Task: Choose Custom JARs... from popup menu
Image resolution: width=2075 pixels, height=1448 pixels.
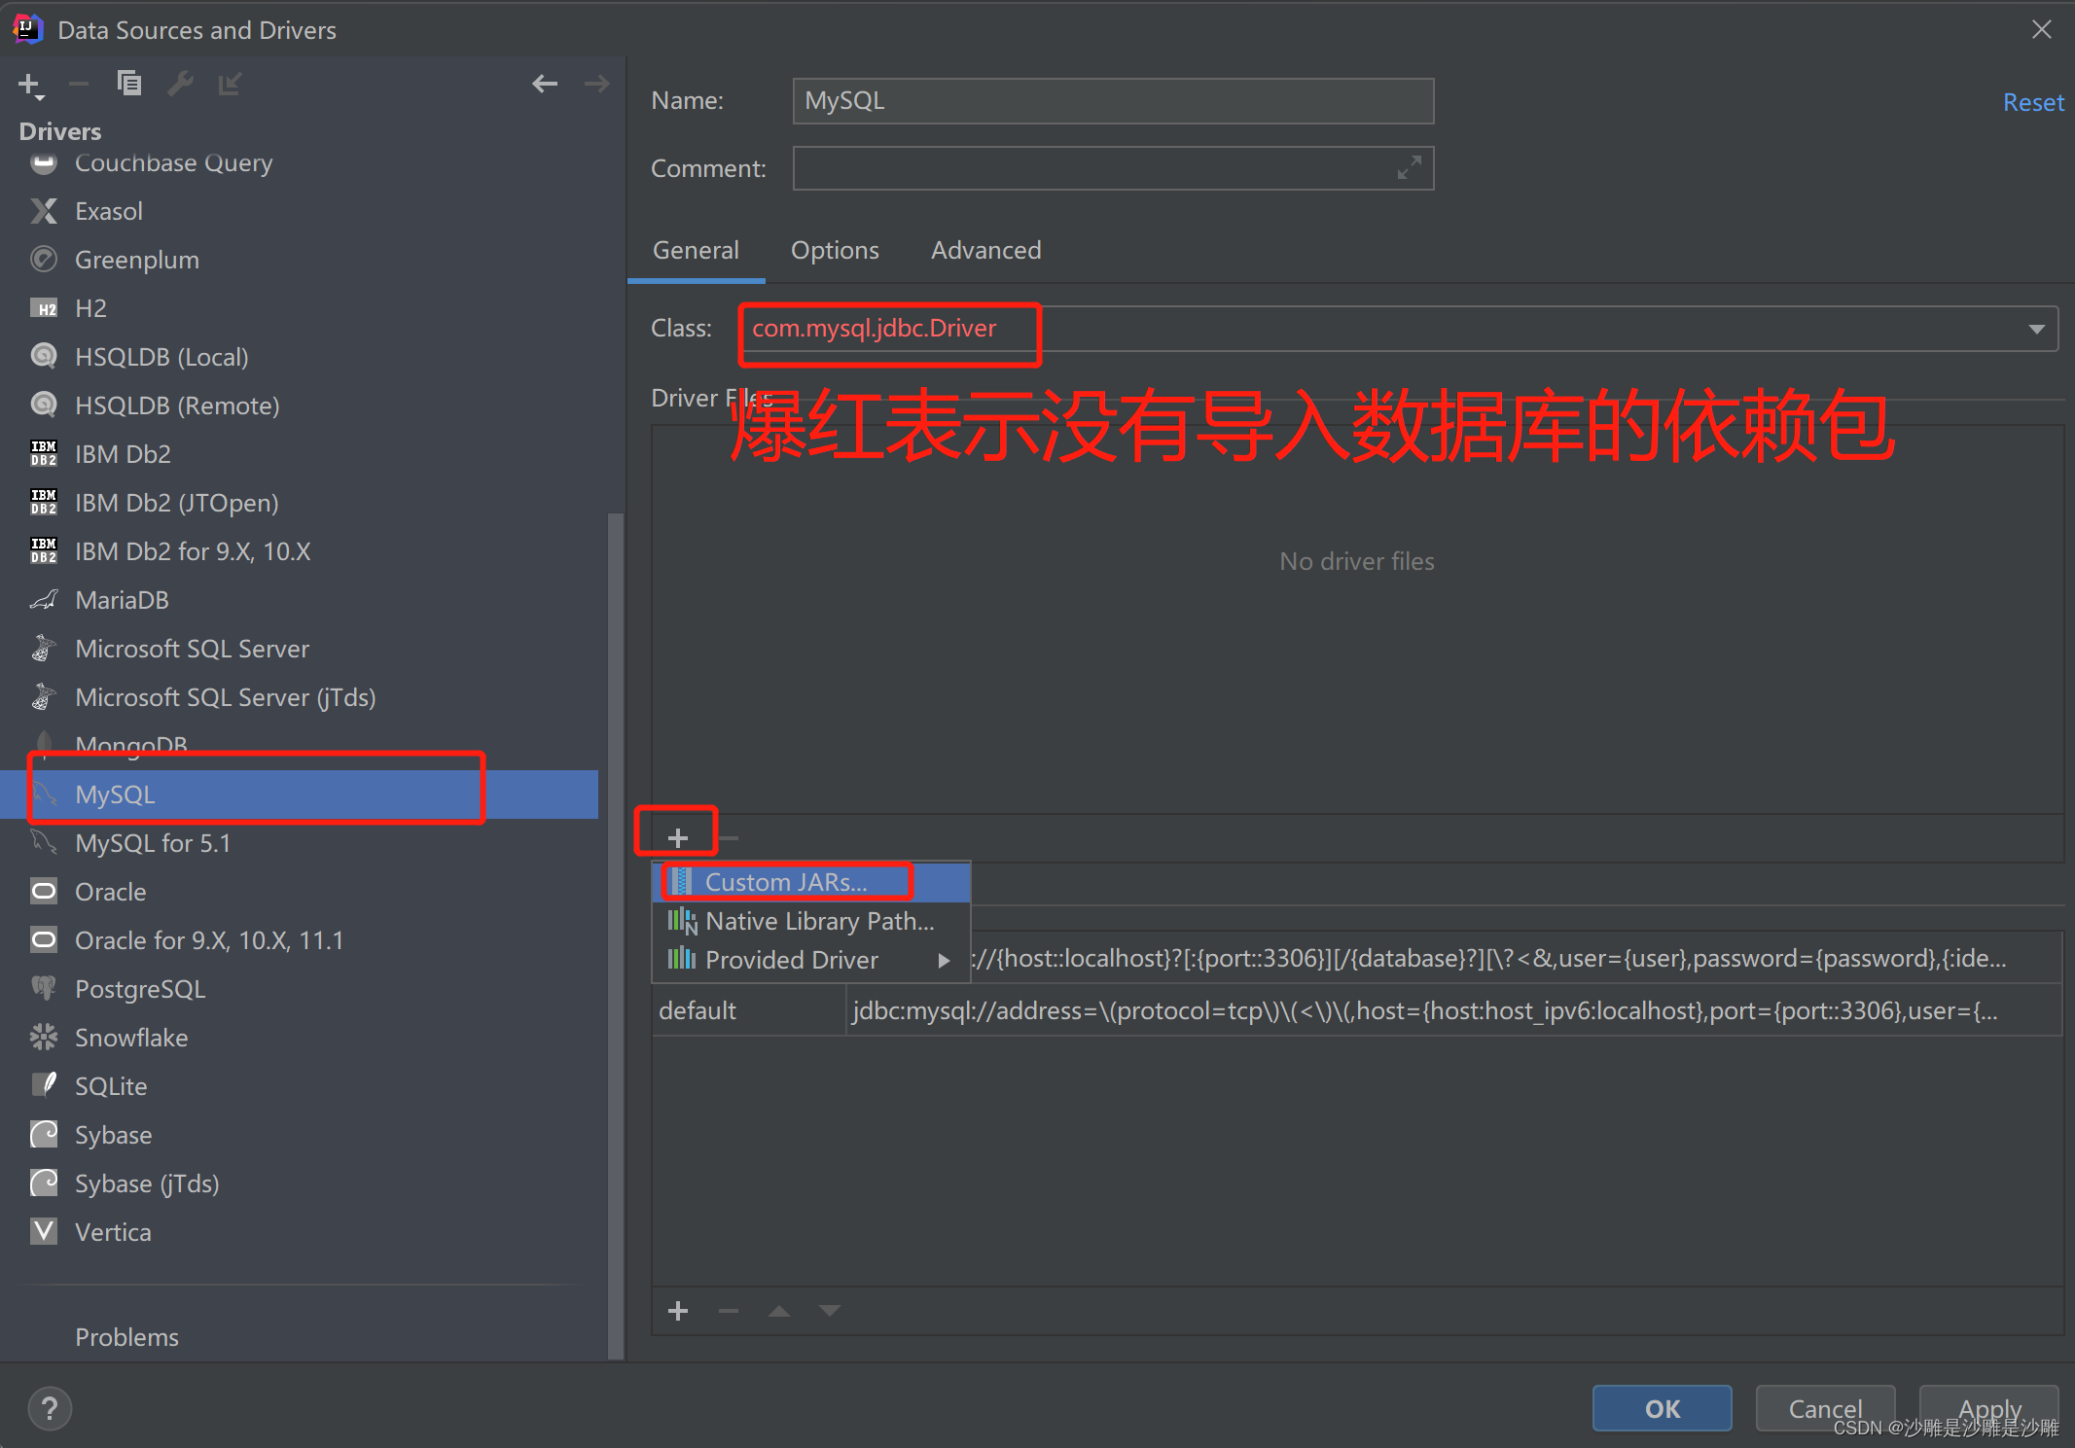Action: [x=811, y=882]
